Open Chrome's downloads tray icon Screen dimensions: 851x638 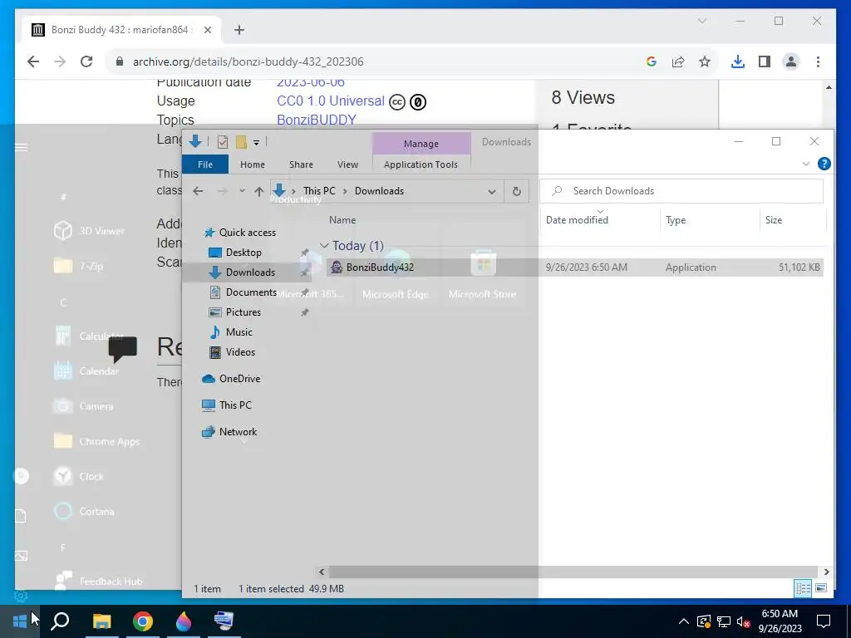point(738,61)
